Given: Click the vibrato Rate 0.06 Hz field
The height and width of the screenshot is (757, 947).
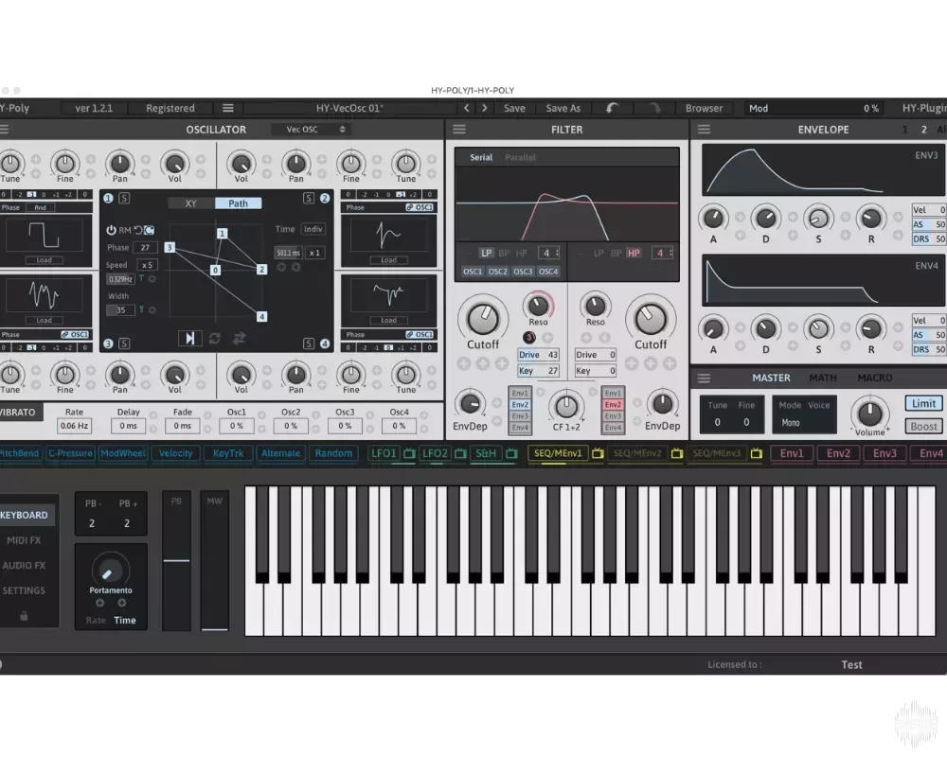Looking at the screenshot, I should pos(74,426).
